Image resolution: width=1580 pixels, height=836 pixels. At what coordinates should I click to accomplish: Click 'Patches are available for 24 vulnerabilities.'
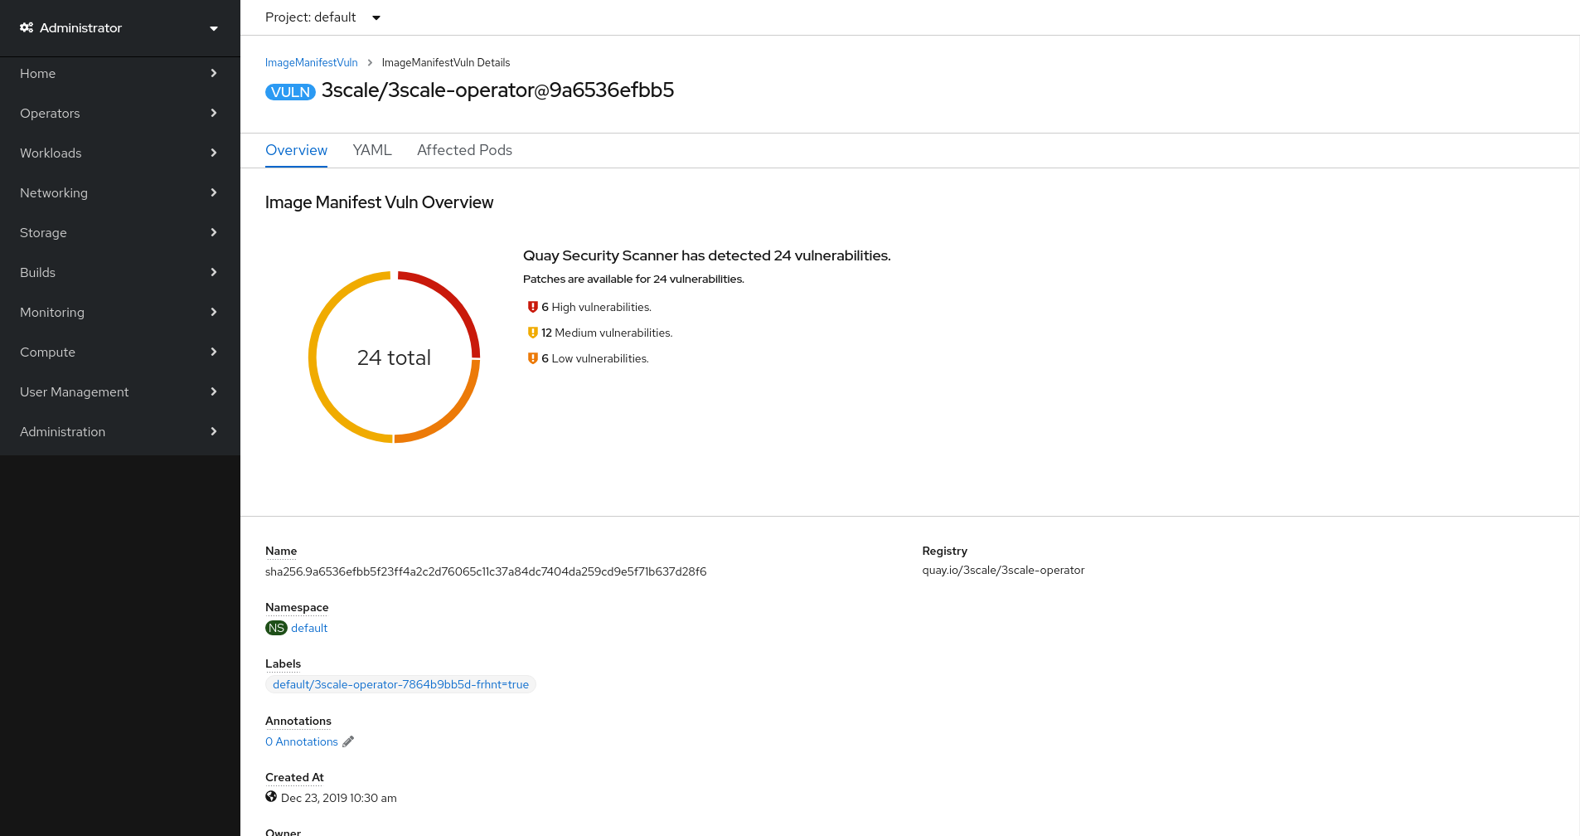tap(633, 279)
